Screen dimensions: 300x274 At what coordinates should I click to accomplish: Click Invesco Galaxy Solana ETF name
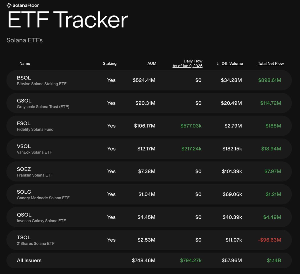(41, 221)
